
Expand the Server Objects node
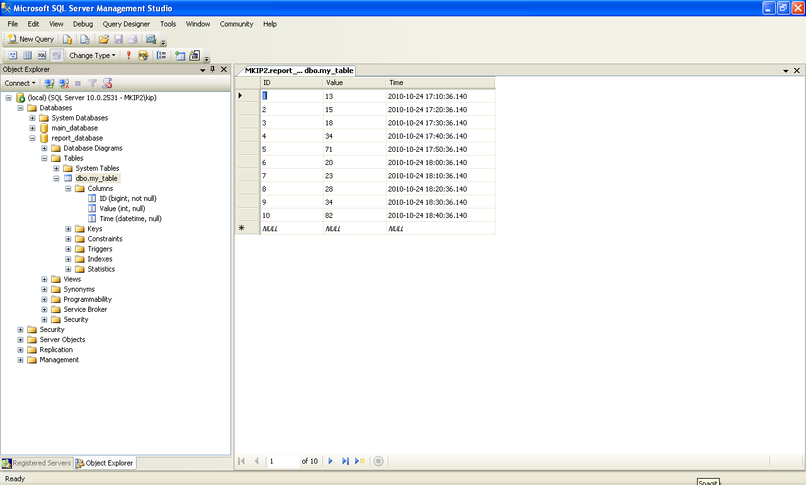pyautogui.click(x=21, y=339)
